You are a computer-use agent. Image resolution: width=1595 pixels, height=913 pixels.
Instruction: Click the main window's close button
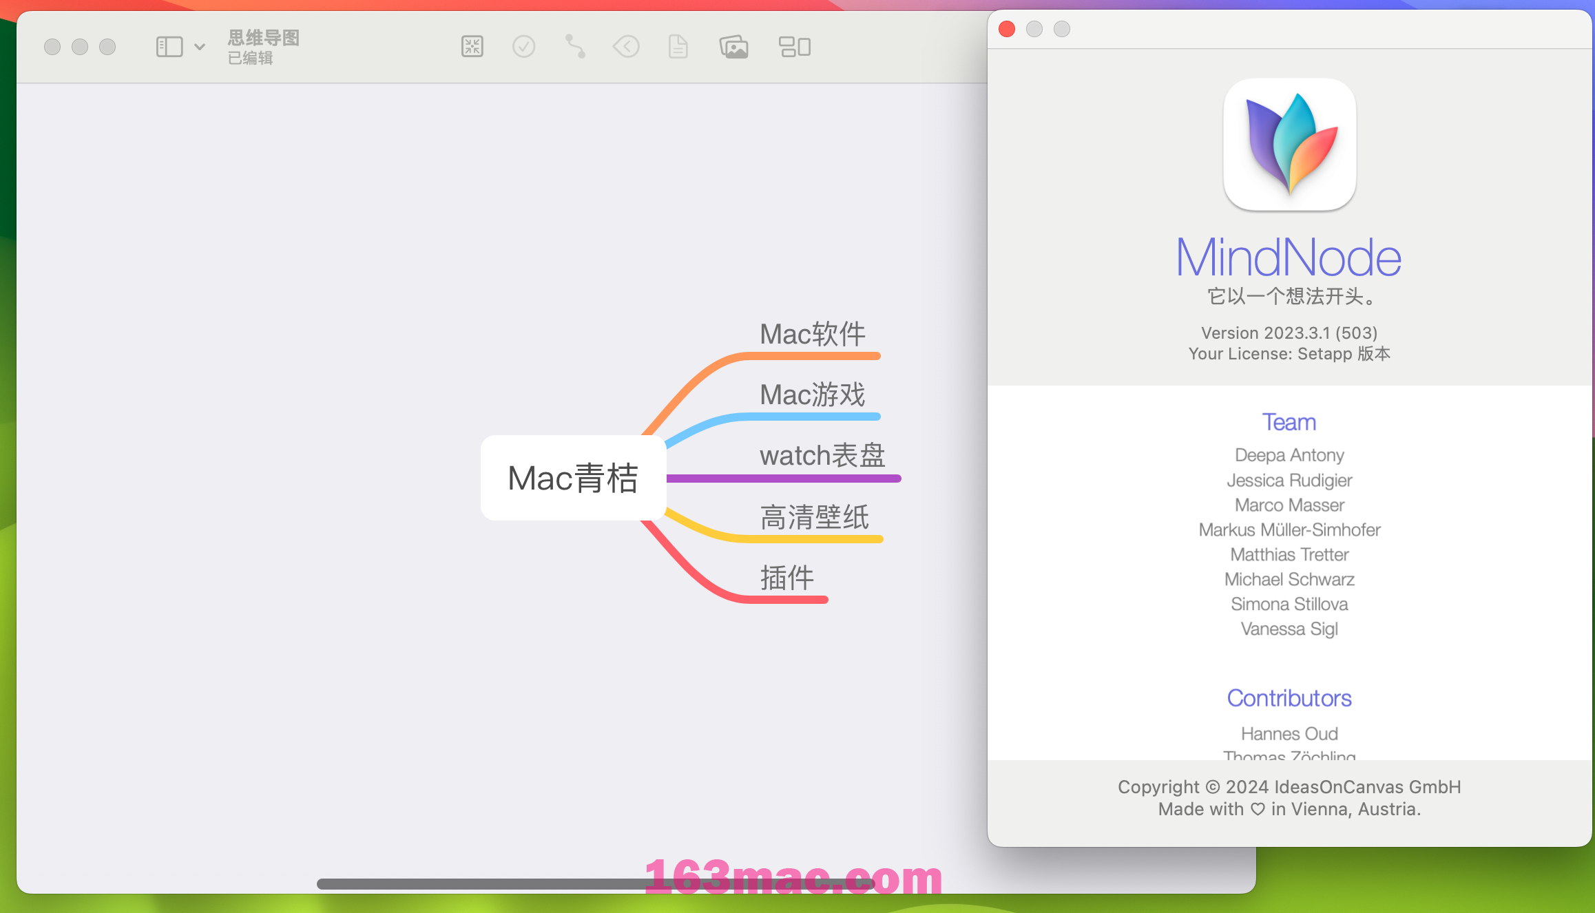coord(52,47)
